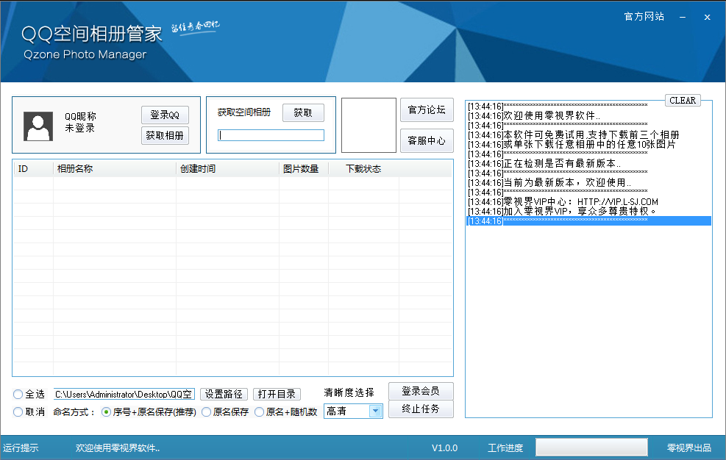Select the 取消 radio button
The image size is (726, 460).
(18, 412)
